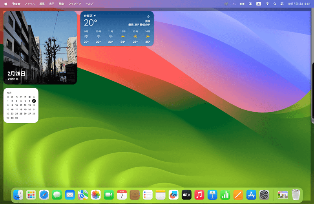Open Pages from the Dock
The height and width of the screenshot is (204, 314).
pyautogui.click(x=238, y=195)
